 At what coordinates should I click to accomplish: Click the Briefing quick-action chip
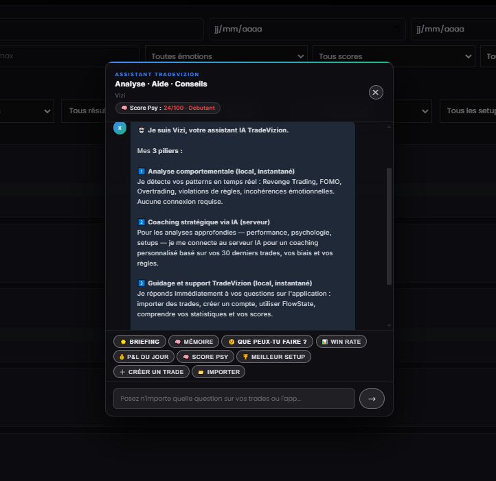[139, 342]
